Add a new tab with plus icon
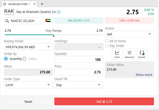Viewport: 159px width, 110px height. point(42,4)
